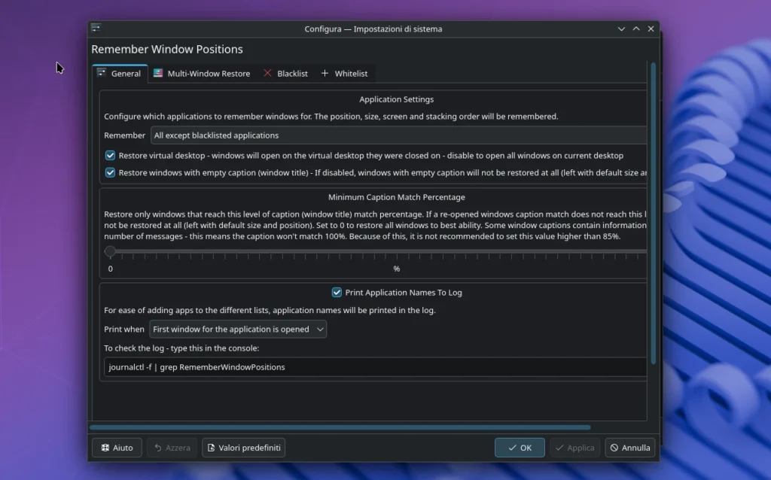771x480 pixels.
Task: Click the title bar chevron menu arrow
Action: click(x=621, y=28)
